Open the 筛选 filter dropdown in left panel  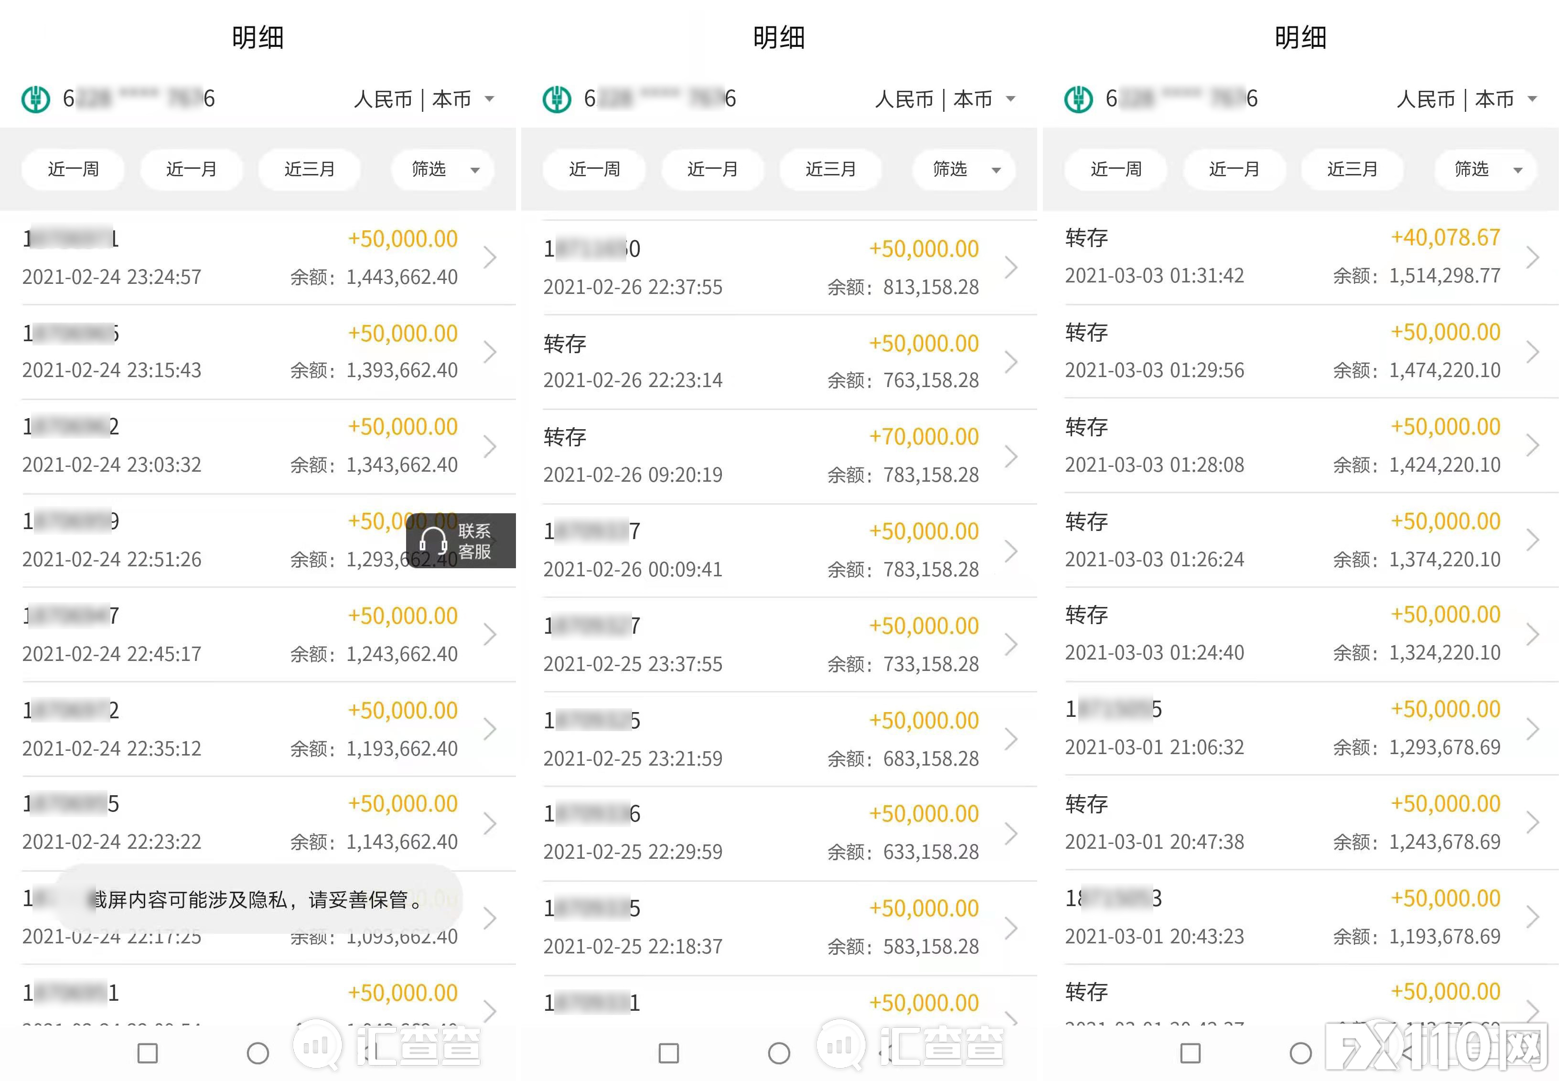point(443,169)
